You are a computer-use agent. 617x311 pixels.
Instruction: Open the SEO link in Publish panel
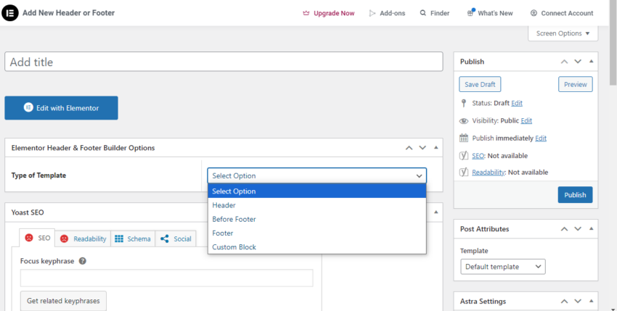[478, 156]
